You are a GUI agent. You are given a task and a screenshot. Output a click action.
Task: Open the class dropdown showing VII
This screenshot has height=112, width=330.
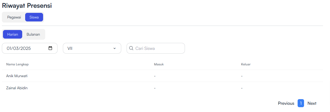pyautogui.click(x=92, y=48)
